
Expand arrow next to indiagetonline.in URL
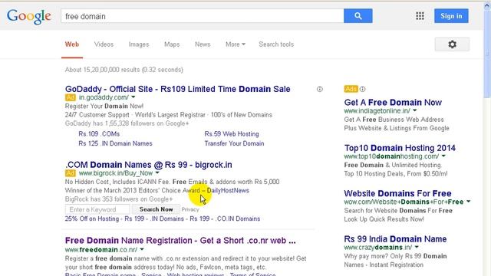click(x=414, y=110)
